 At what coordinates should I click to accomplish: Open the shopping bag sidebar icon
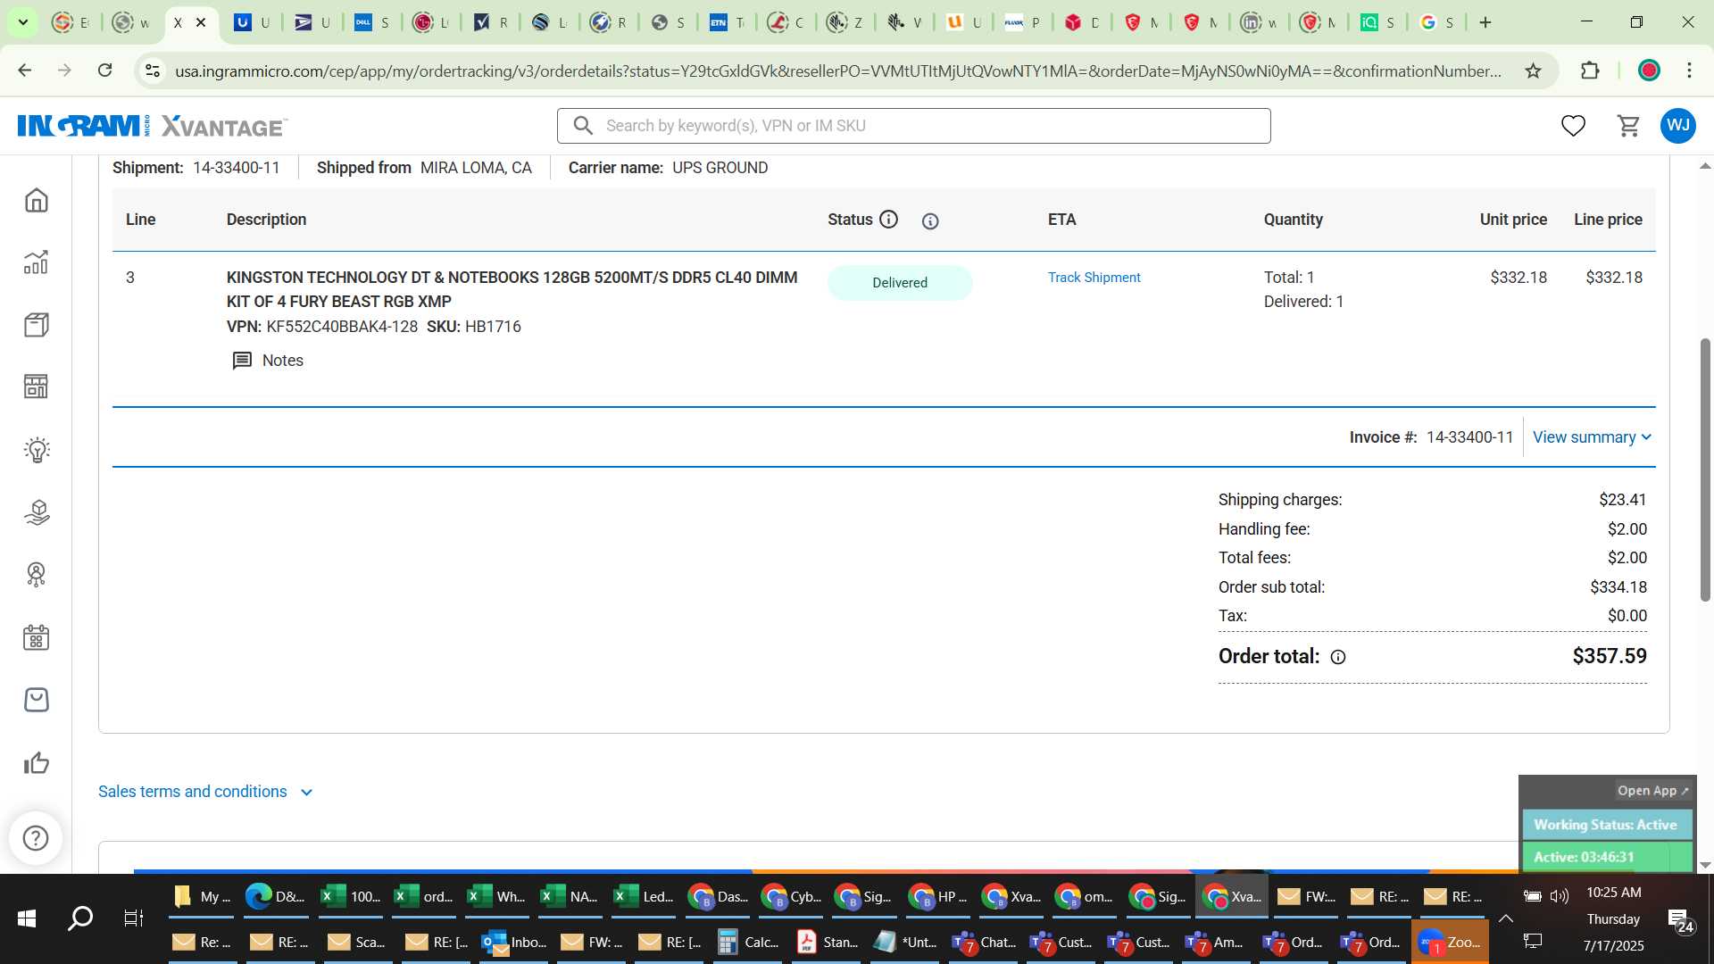tap(37, 700)
